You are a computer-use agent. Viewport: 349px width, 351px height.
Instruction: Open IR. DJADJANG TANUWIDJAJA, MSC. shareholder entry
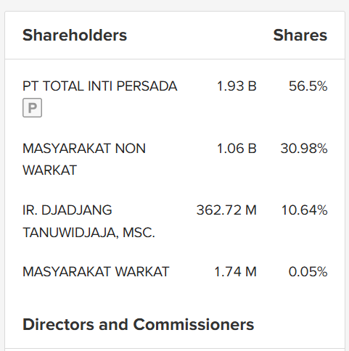[x=175, y=221]
